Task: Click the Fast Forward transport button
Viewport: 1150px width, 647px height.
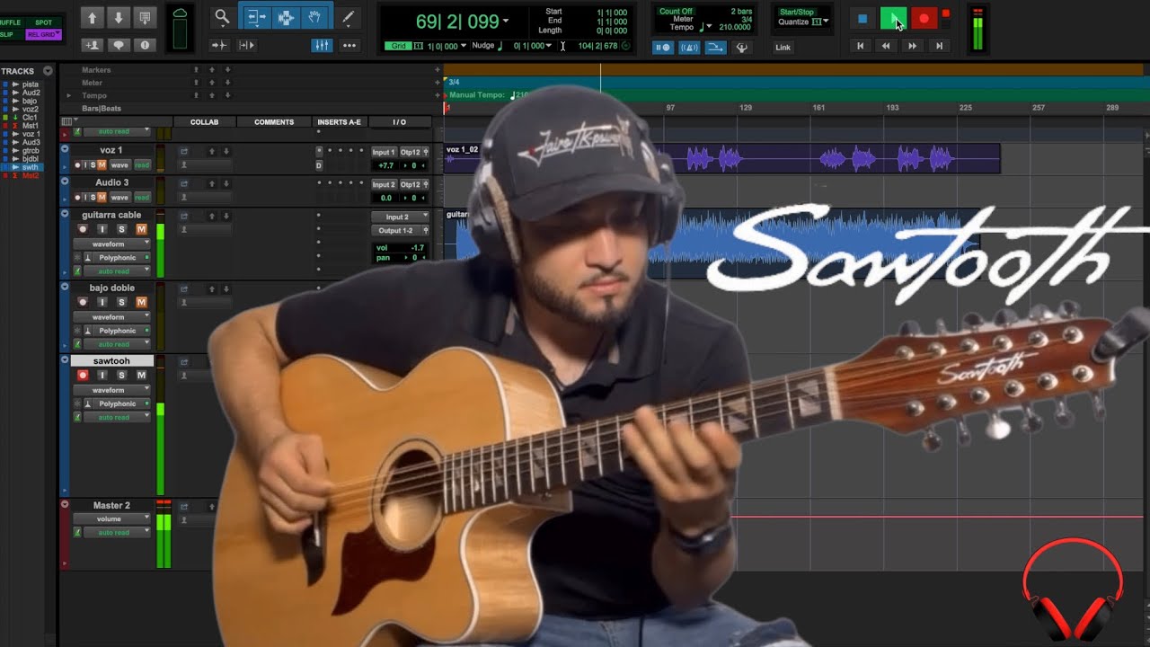Action: click(913, 46)
